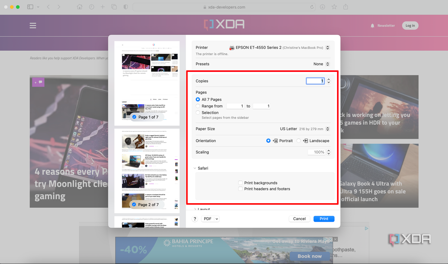Click the XDA logo in header

224,25
